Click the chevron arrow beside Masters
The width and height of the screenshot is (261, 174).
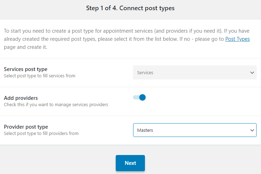pos(252,130)
